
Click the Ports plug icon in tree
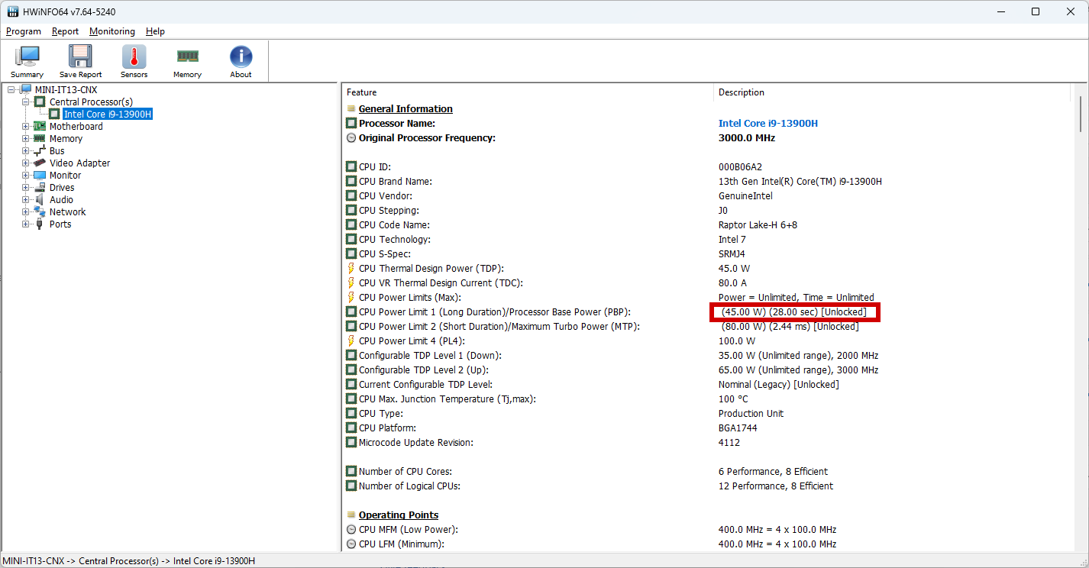pos(40,224)
